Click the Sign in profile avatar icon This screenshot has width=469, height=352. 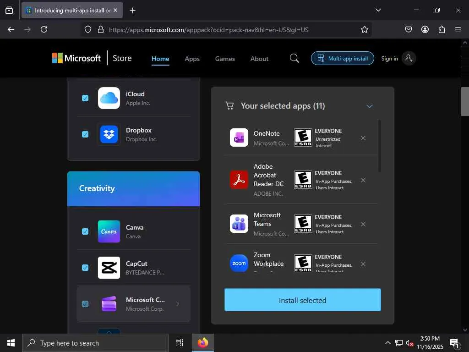(409, 58)
